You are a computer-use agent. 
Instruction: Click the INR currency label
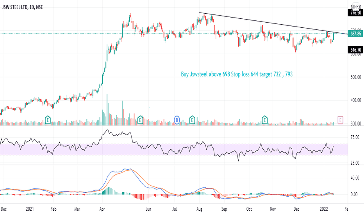coord(356,7)
